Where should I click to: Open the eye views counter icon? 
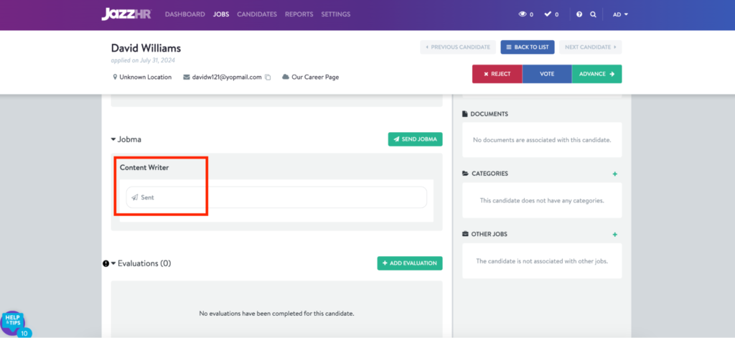point(523,14)
